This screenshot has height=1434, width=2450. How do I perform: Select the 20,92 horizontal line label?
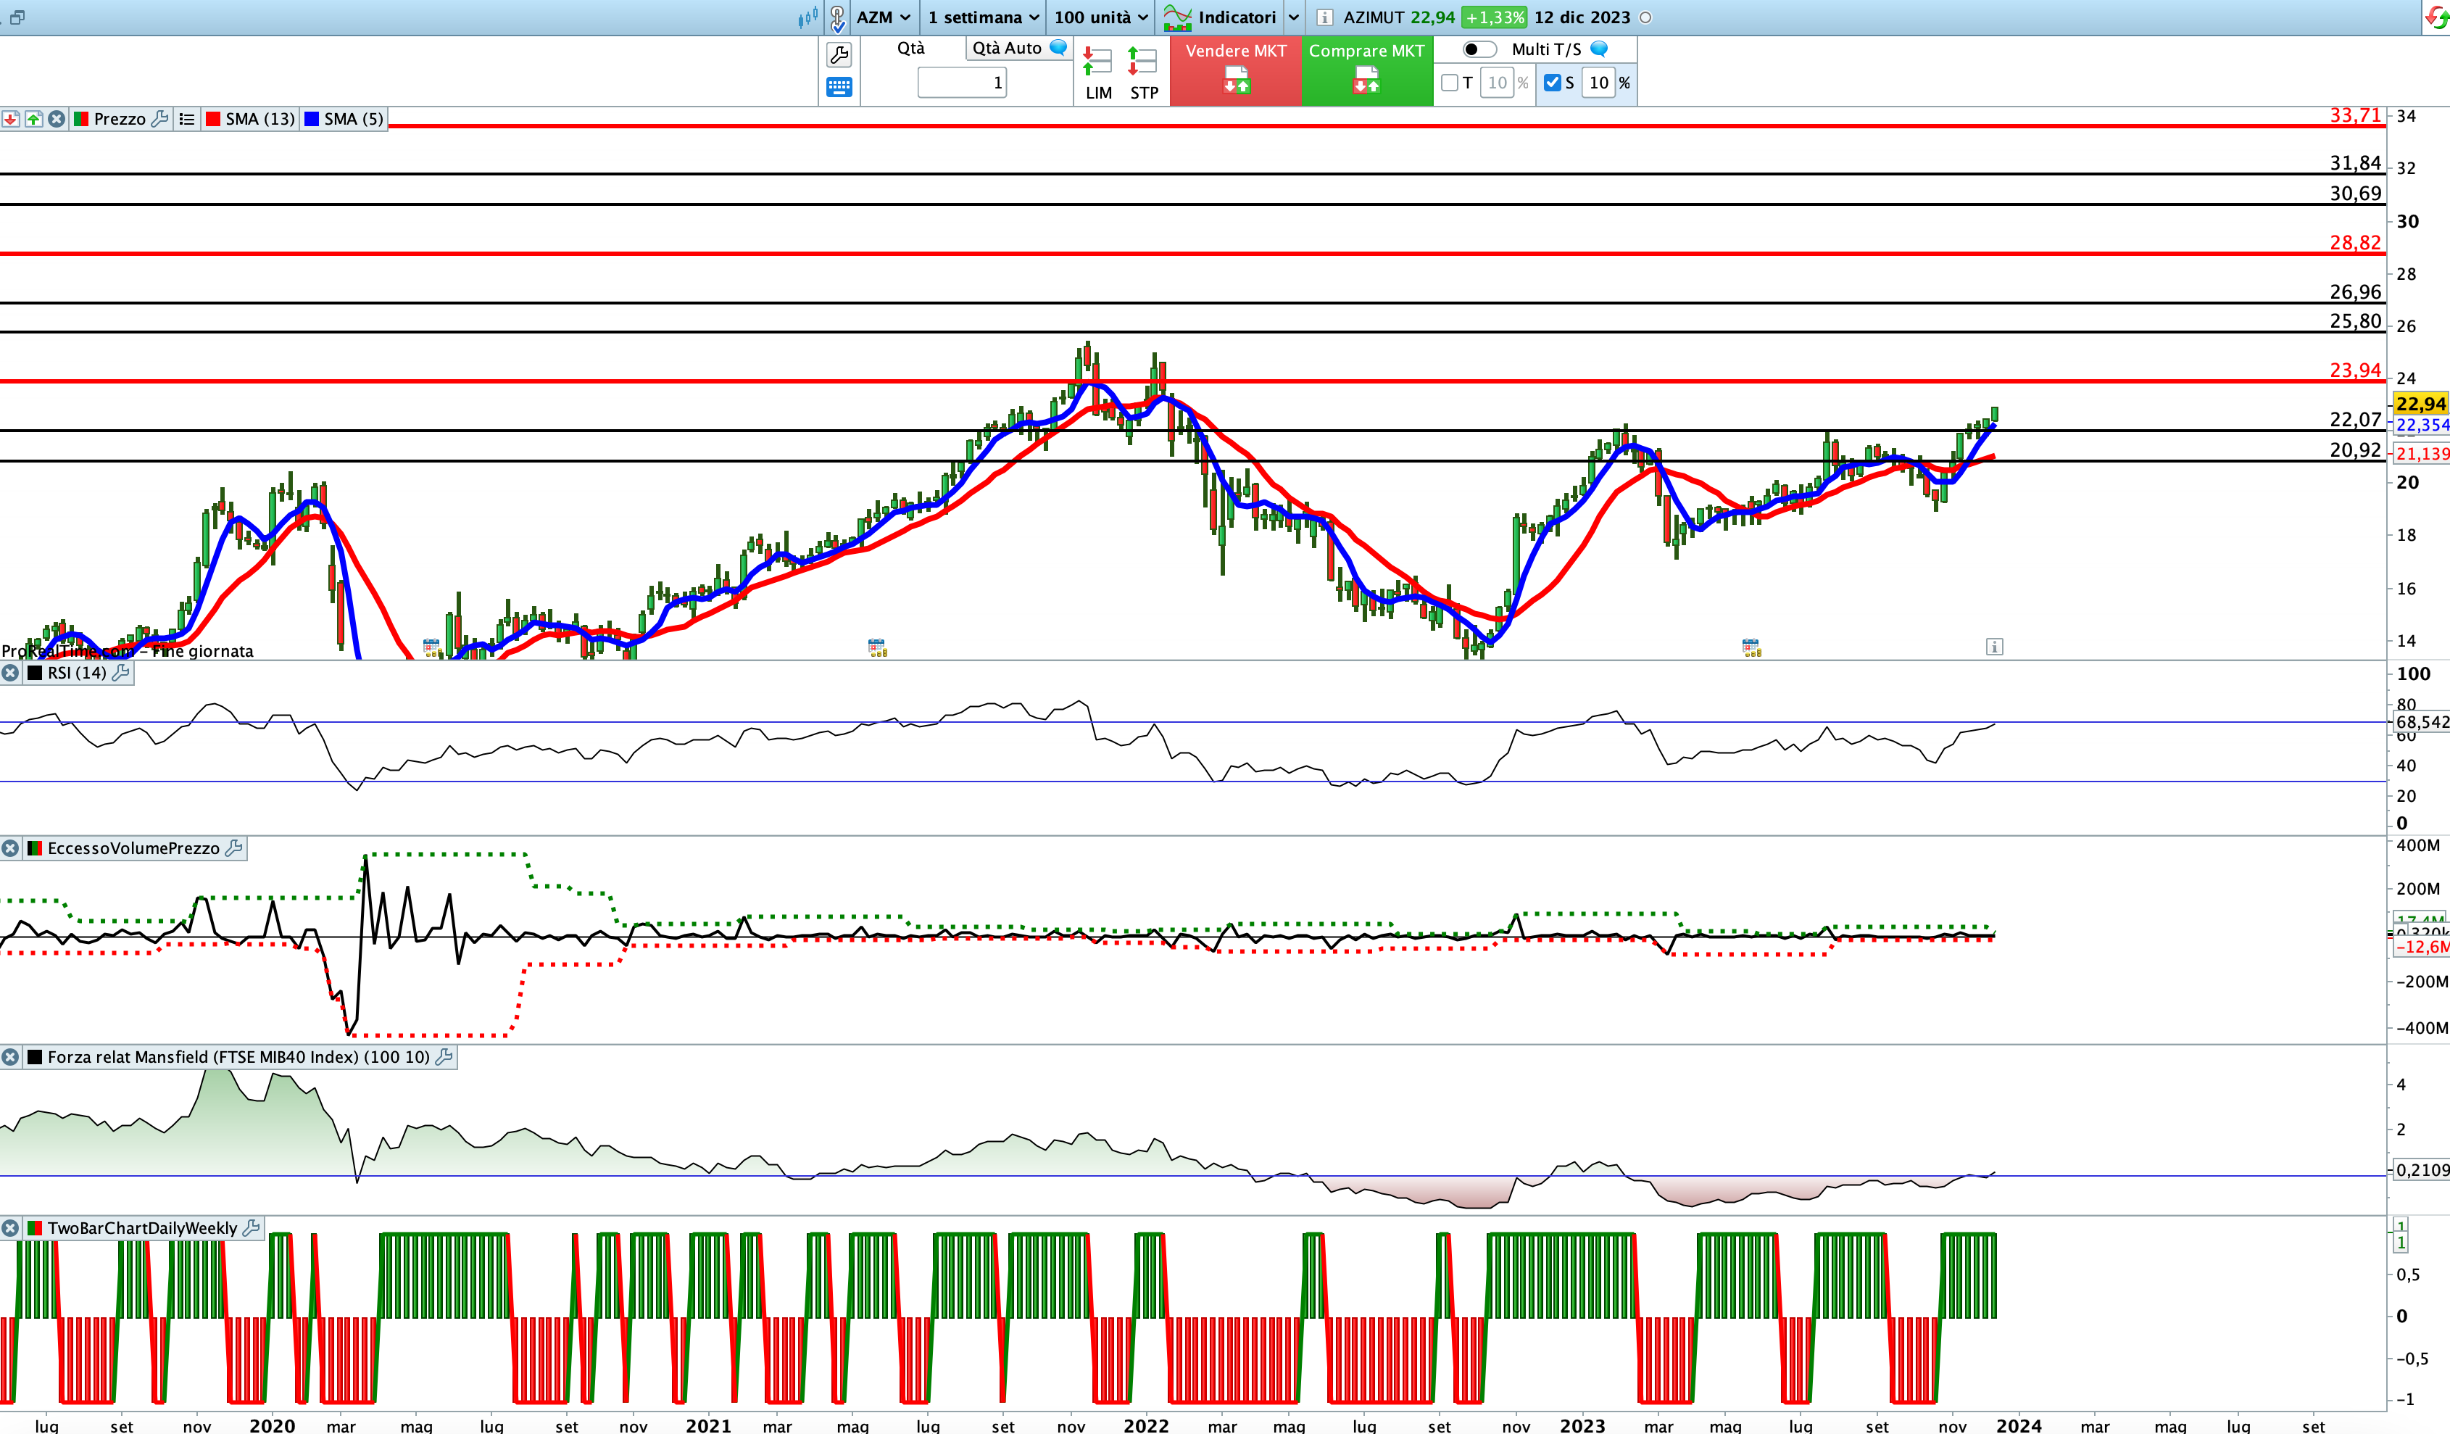2355,449
